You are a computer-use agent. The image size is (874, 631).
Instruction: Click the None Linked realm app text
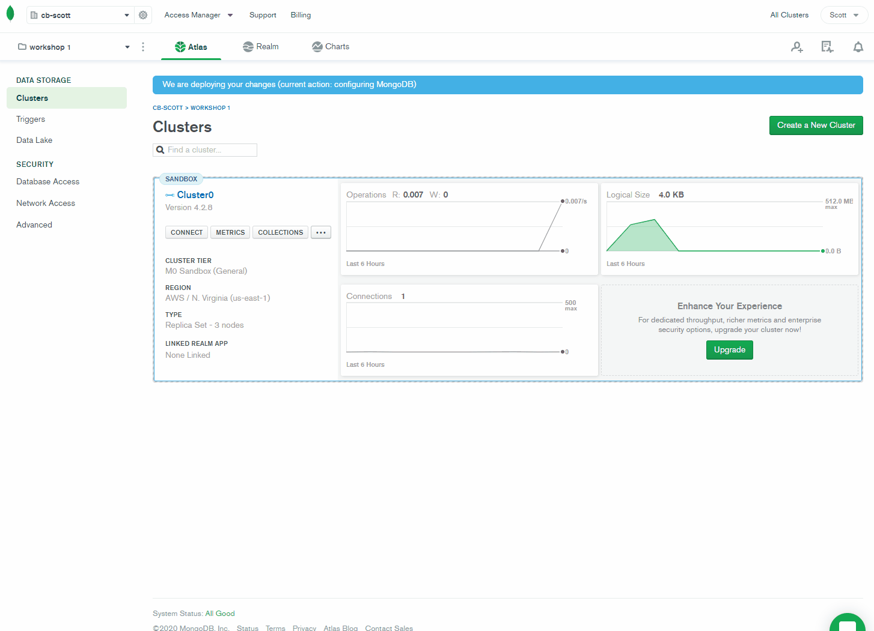pyautogui.click(x=188, y=355)
